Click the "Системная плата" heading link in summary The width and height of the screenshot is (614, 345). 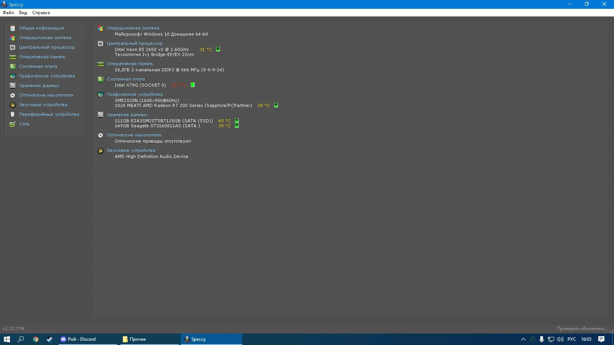point(126,79)
